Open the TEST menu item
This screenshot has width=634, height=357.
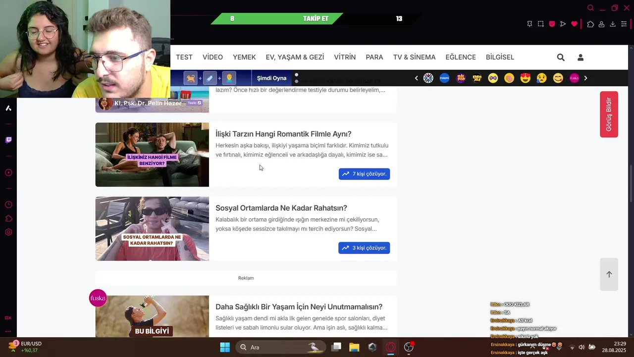point(184,58)
